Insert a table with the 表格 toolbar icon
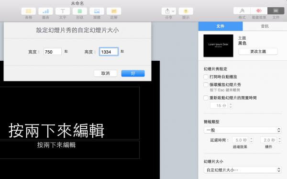Screen dimensions: 287x179 28,11
